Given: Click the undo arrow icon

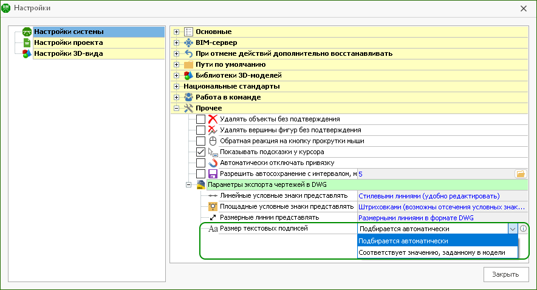Looking at the screenshot, I should tap(188, 53).
